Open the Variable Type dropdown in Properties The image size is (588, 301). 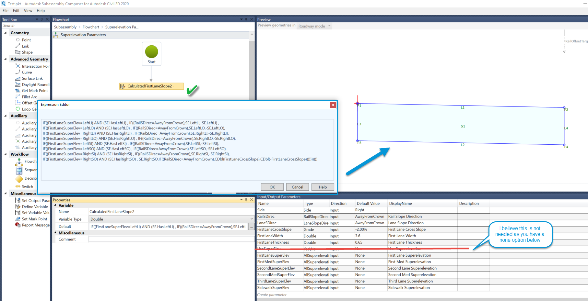tap(251, 219)
